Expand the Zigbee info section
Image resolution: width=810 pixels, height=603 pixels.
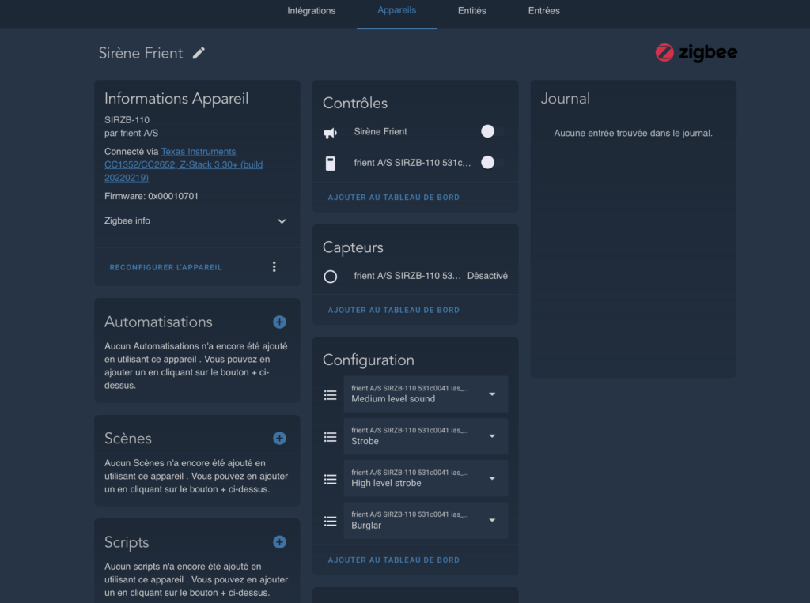pyautogui.click(x=196, y=221)
